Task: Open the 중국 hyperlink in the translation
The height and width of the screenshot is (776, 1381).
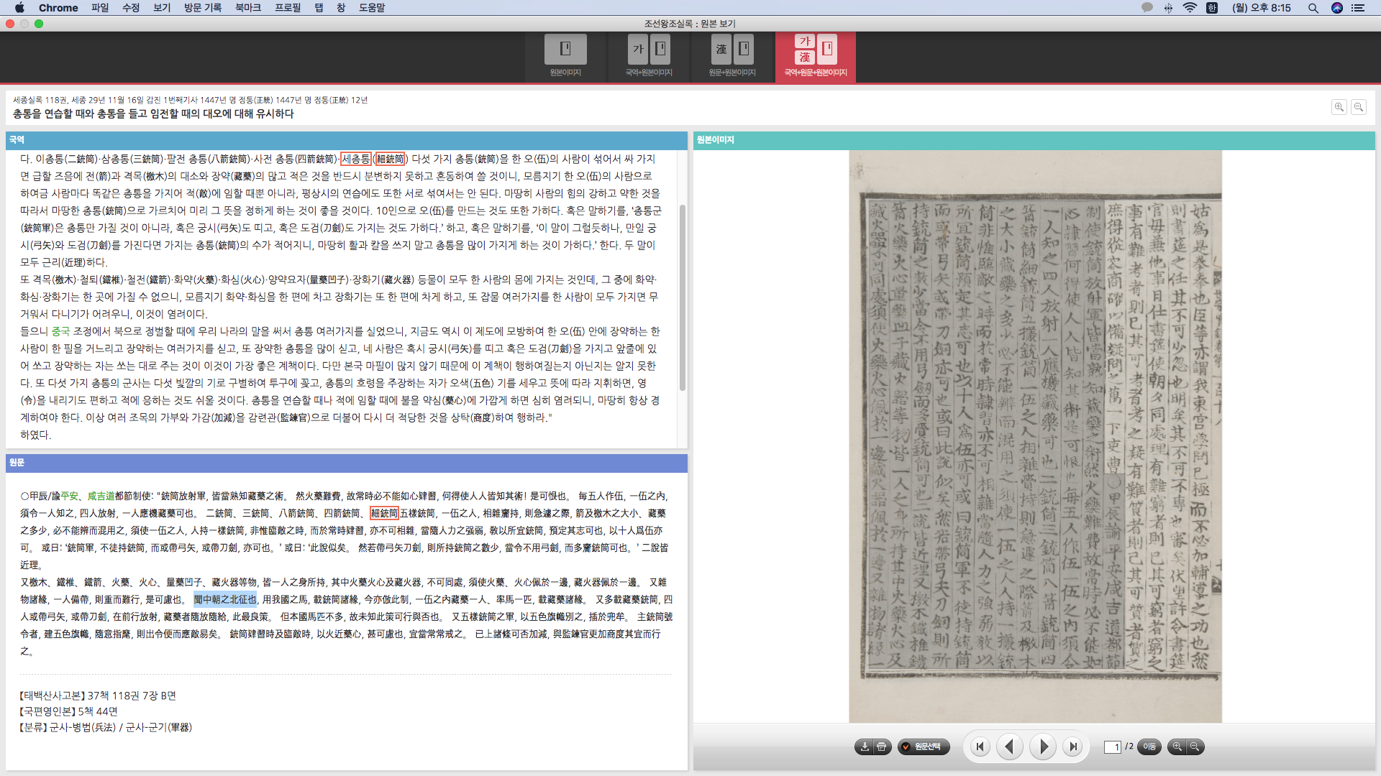Action: pos(60,331)
